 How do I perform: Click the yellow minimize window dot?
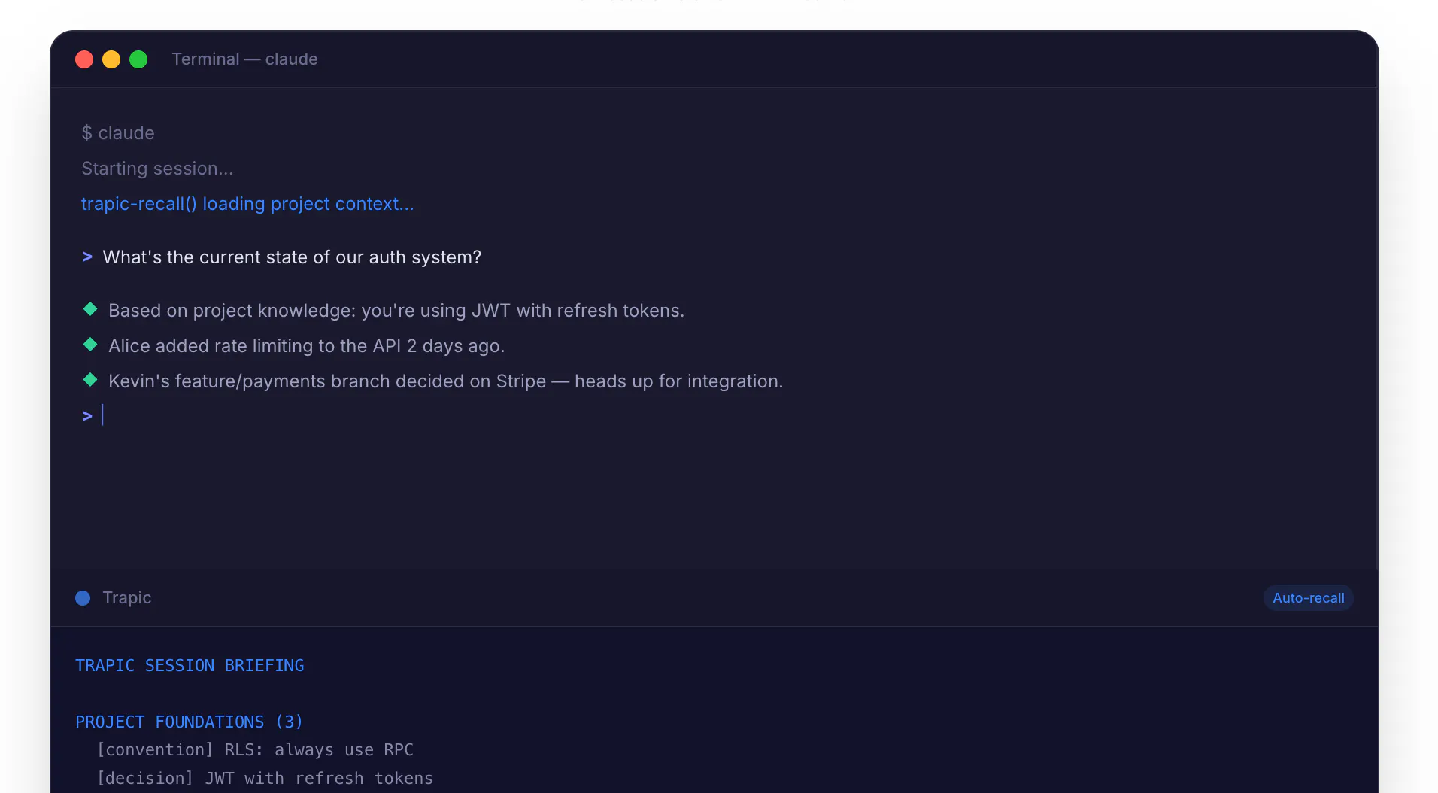point(111,59)
